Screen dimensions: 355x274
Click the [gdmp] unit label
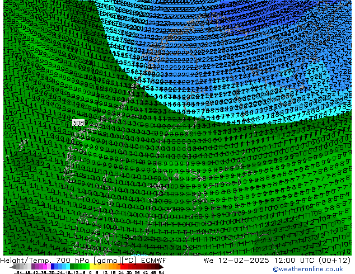[108, 261]
